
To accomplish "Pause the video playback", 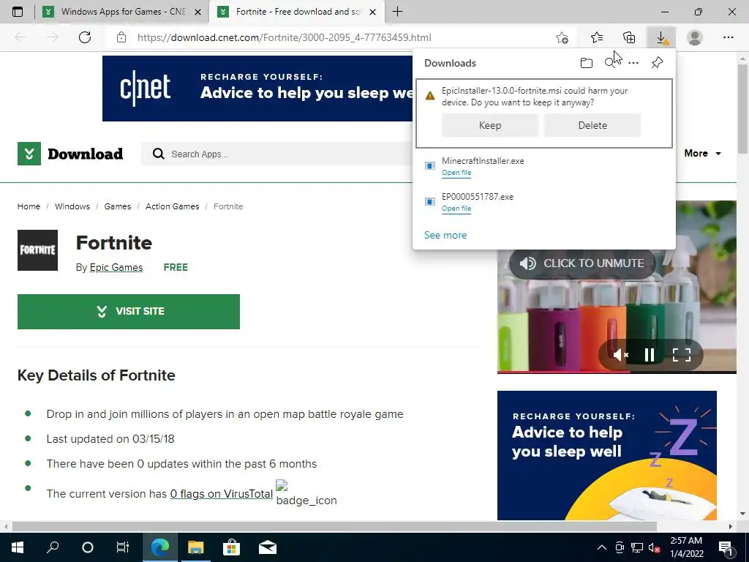I will click(650, 355).
